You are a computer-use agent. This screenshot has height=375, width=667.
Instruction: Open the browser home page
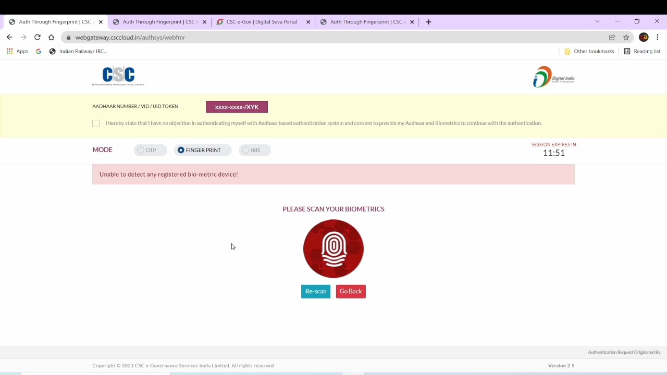click(51, 37)
